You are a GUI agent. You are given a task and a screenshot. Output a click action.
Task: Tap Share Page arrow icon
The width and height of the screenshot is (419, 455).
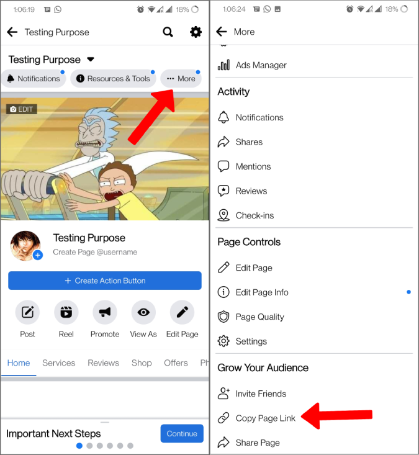point(223,443)
